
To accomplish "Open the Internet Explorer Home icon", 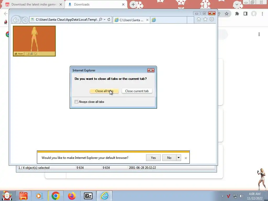I will tap(199, 19).
